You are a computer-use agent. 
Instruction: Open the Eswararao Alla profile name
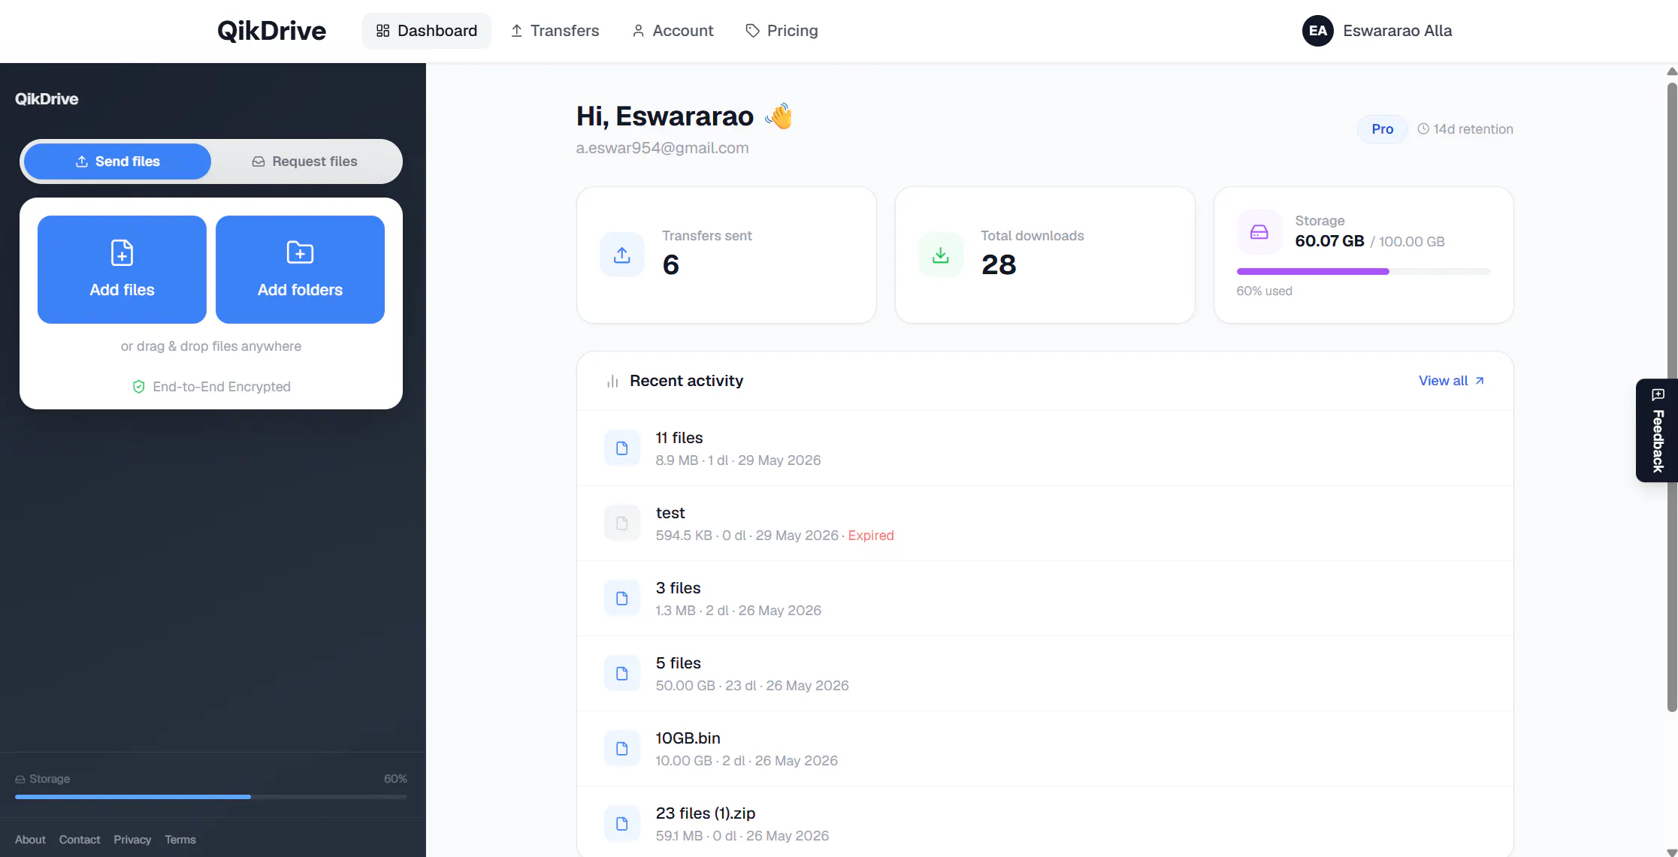(x=1397, y=31)
